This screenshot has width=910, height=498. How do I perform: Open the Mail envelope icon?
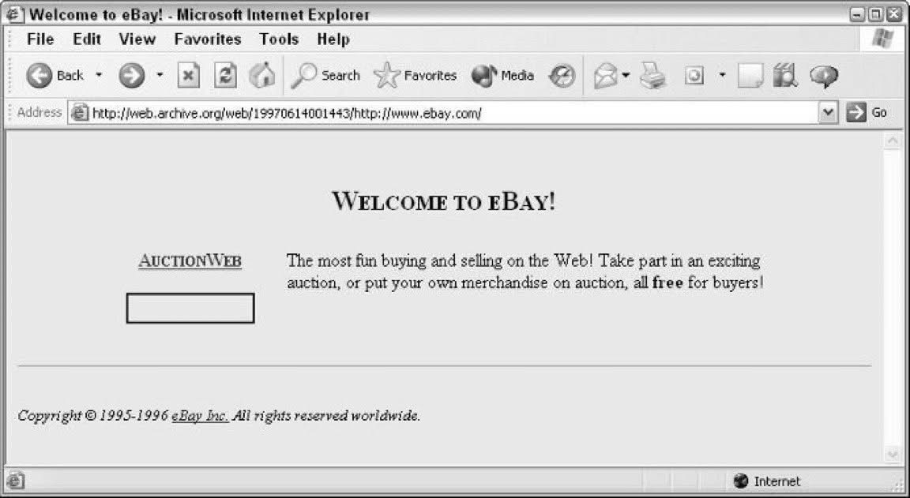click(605, 76)
